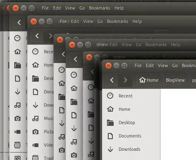Viewport: 196px width, 160px height.
Task: Click the back arrow in front window toolbar
Action: 112,80
